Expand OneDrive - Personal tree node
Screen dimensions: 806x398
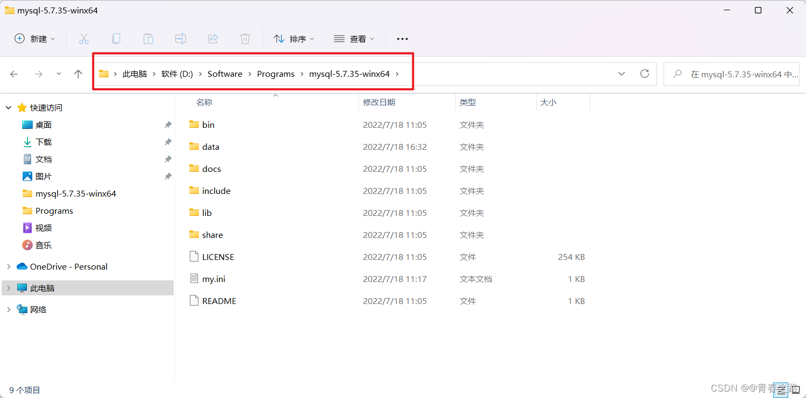click(8, 266)
